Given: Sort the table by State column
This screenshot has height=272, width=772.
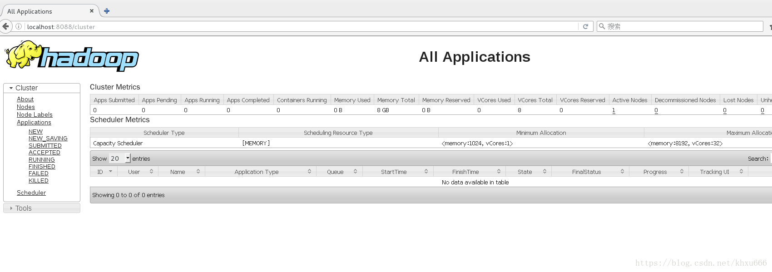Looking at the screenshot, I should point(529,172).
